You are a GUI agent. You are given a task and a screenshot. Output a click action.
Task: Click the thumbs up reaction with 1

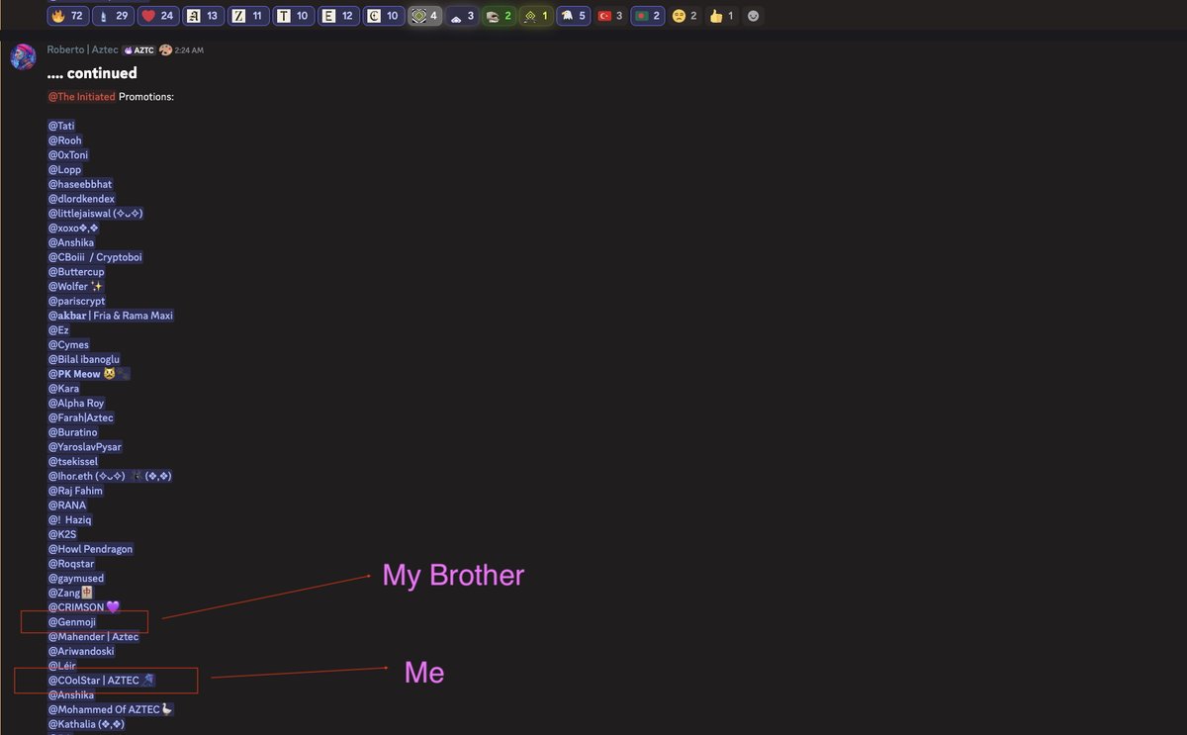(x=721, y=16)
